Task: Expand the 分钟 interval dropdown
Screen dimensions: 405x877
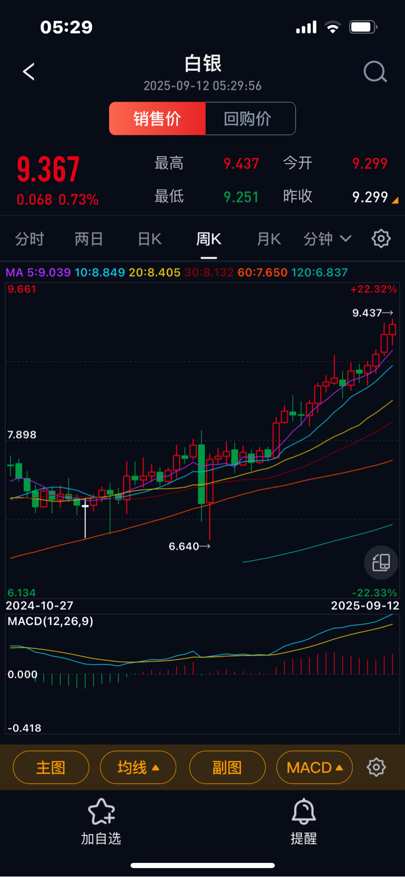Action: (x=327, y=239)
